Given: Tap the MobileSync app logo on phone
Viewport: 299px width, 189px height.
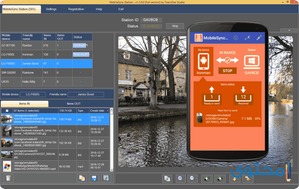Looking at the screenshot, I should click(x=198, y=38).
